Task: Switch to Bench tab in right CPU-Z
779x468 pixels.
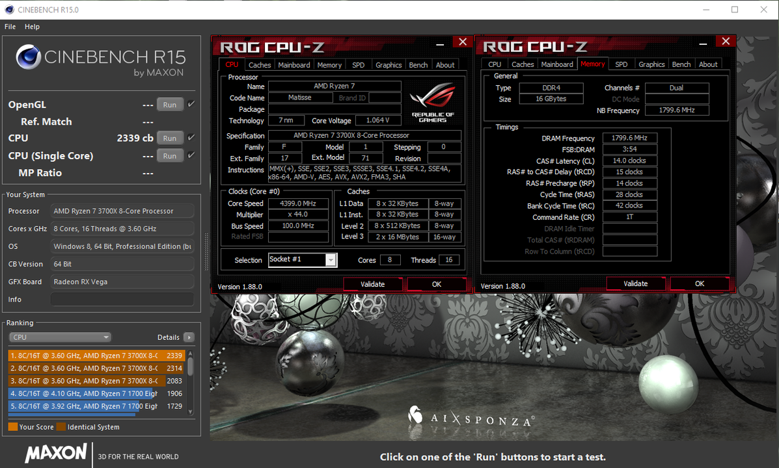Action: pos(681,64)
